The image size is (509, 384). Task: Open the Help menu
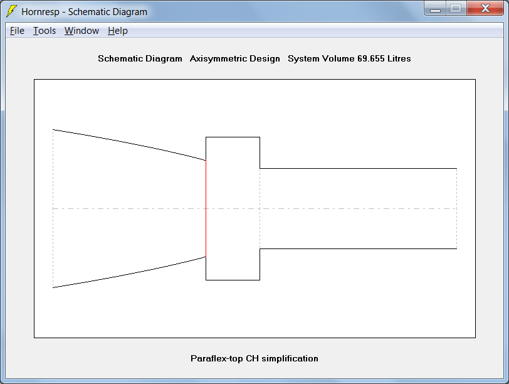[117, 31]
